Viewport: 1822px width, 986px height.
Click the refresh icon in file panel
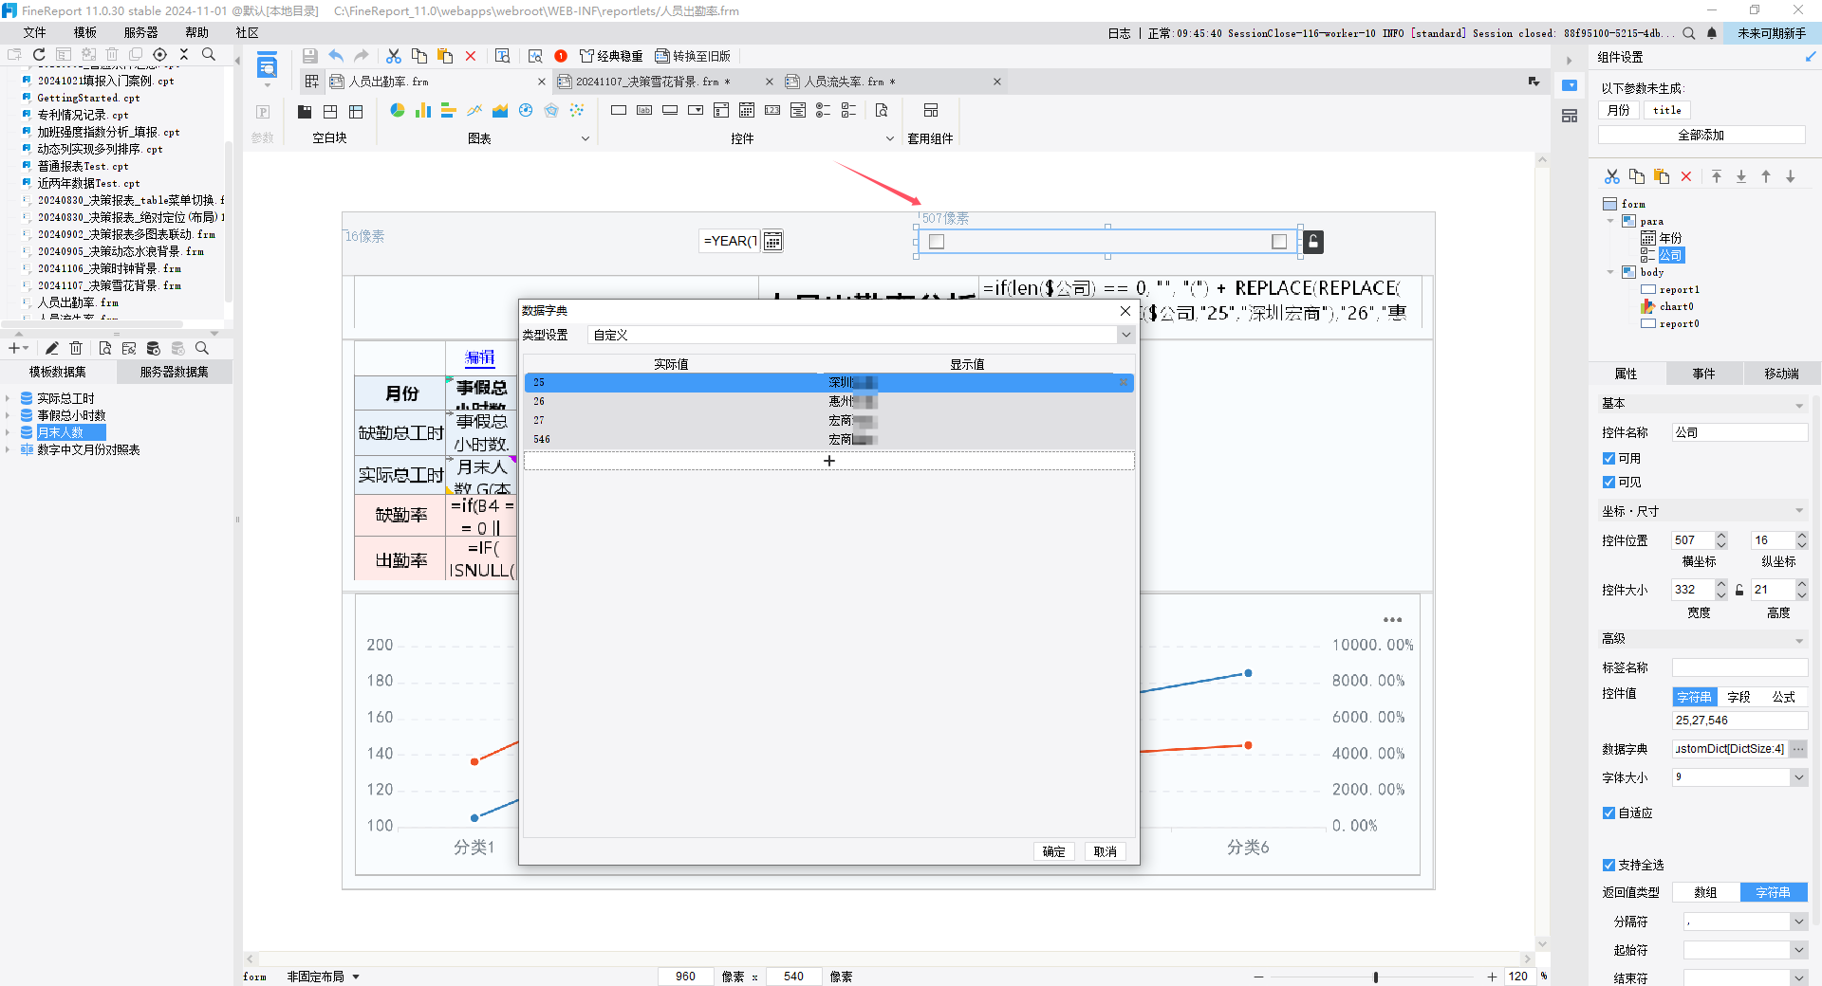(39, 55)
